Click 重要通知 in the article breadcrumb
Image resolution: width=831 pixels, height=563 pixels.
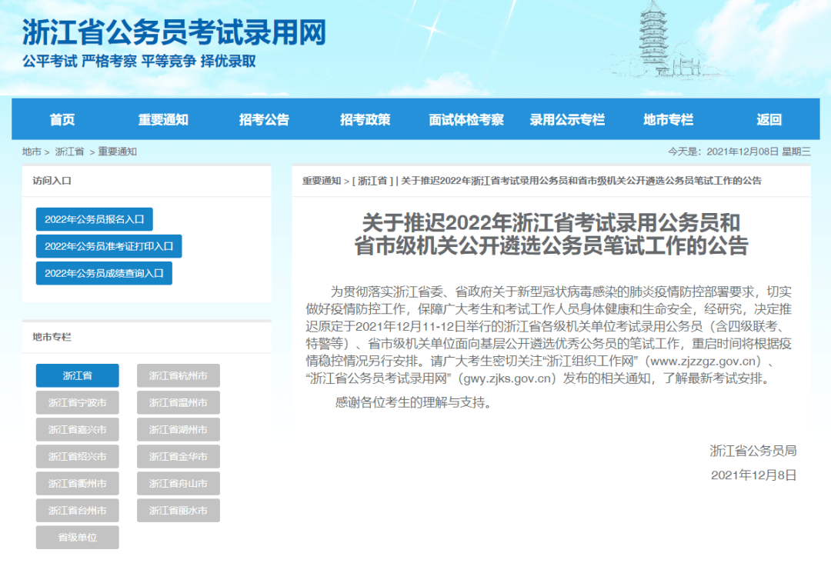click(321, 182)
